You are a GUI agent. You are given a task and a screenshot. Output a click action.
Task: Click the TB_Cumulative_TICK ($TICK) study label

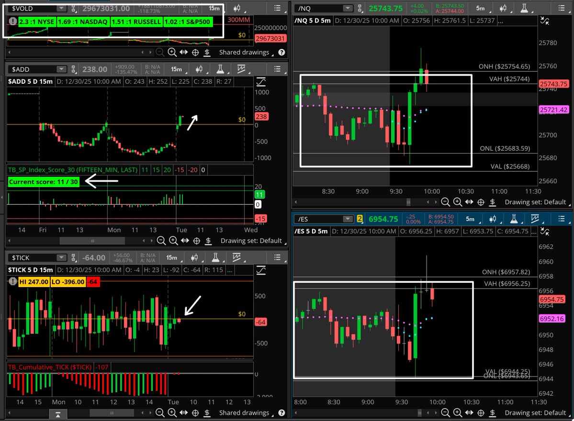tap(50, 367)
